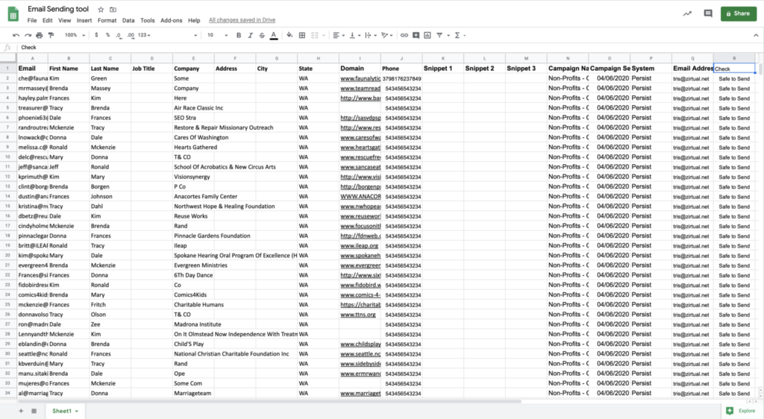Image resolution: width=764 pixels, height=419 pixels.
Task: Format as percent
Action: (107, 35)
